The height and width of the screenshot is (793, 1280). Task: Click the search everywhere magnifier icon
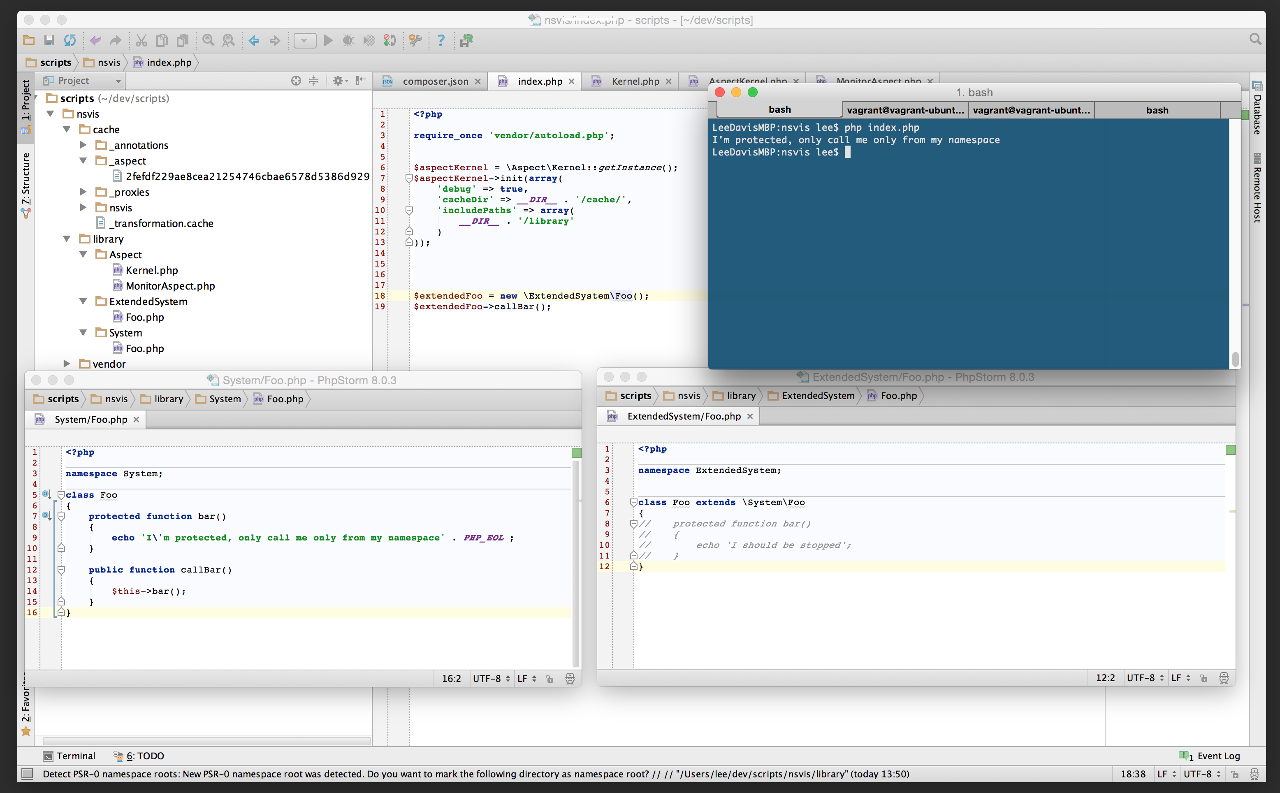(x=1255, y=39)
